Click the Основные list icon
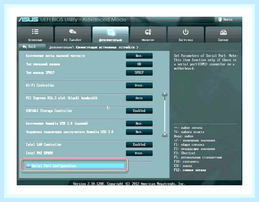Viewport: 259px width, 202px height. 35,32
